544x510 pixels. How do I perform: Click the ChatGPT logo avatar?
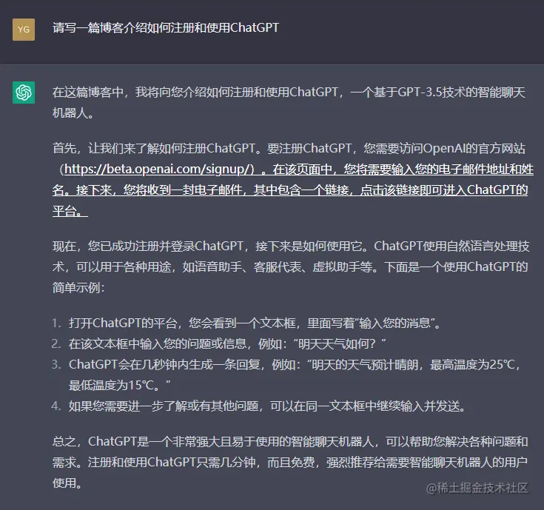click(24, 93)
